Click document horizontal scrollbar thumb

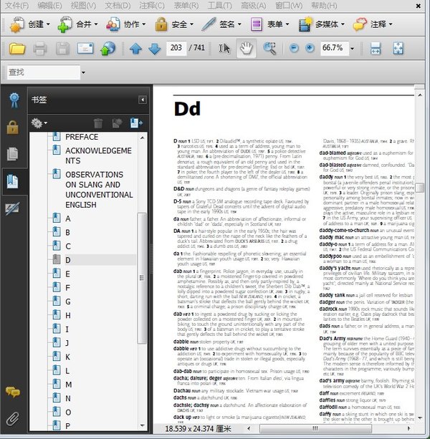pyautogui.click(x=315, y=428)
